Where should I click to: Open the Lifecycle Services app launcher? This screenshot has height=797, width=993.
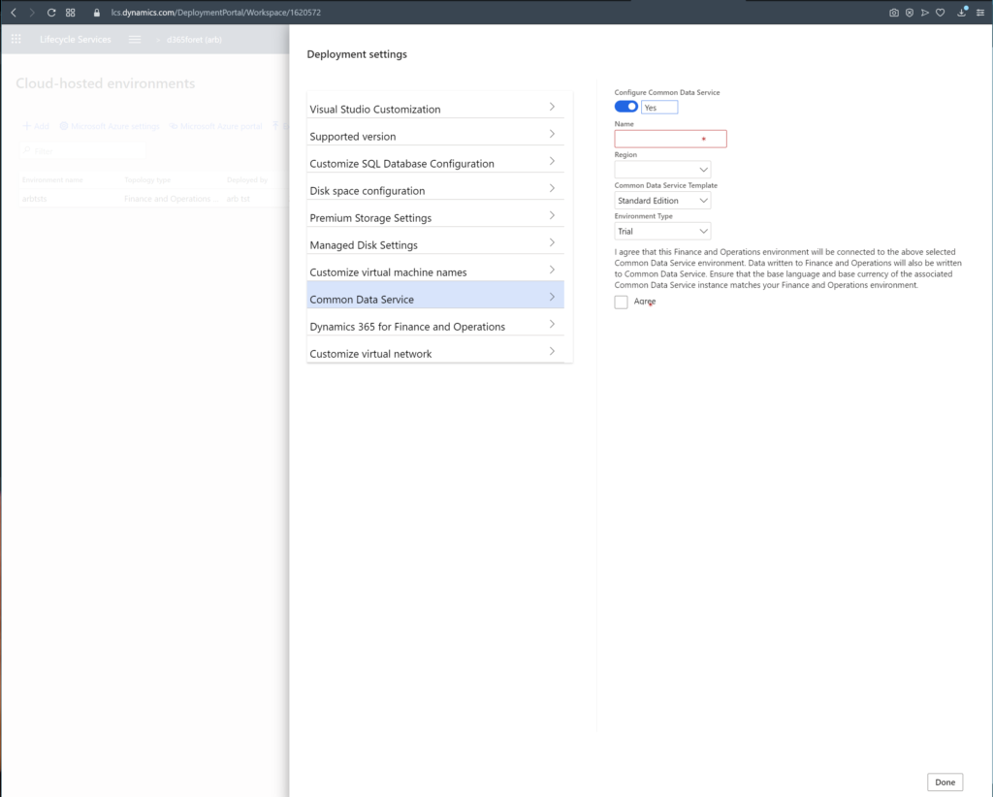click(16, 40)
